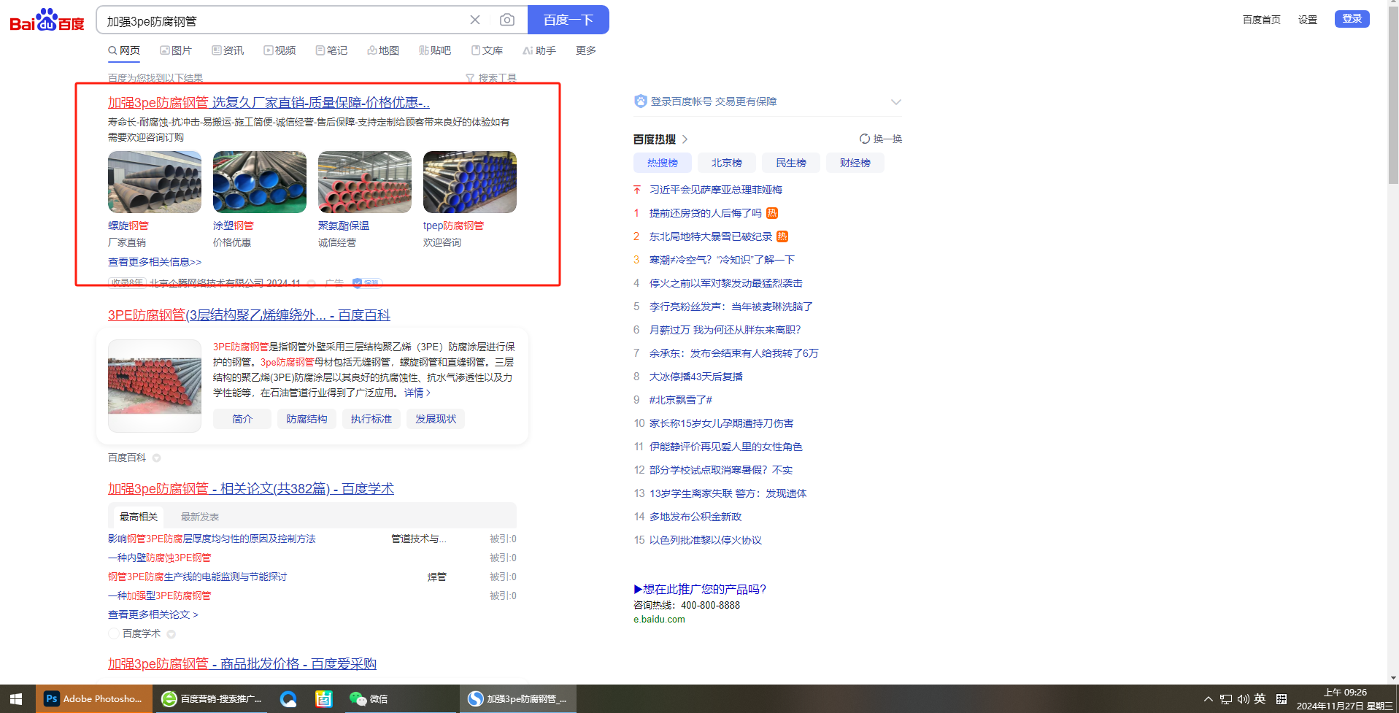Open the Windows Start menu
This screenshot has height=713, width=1399.
tap(16, 699)
